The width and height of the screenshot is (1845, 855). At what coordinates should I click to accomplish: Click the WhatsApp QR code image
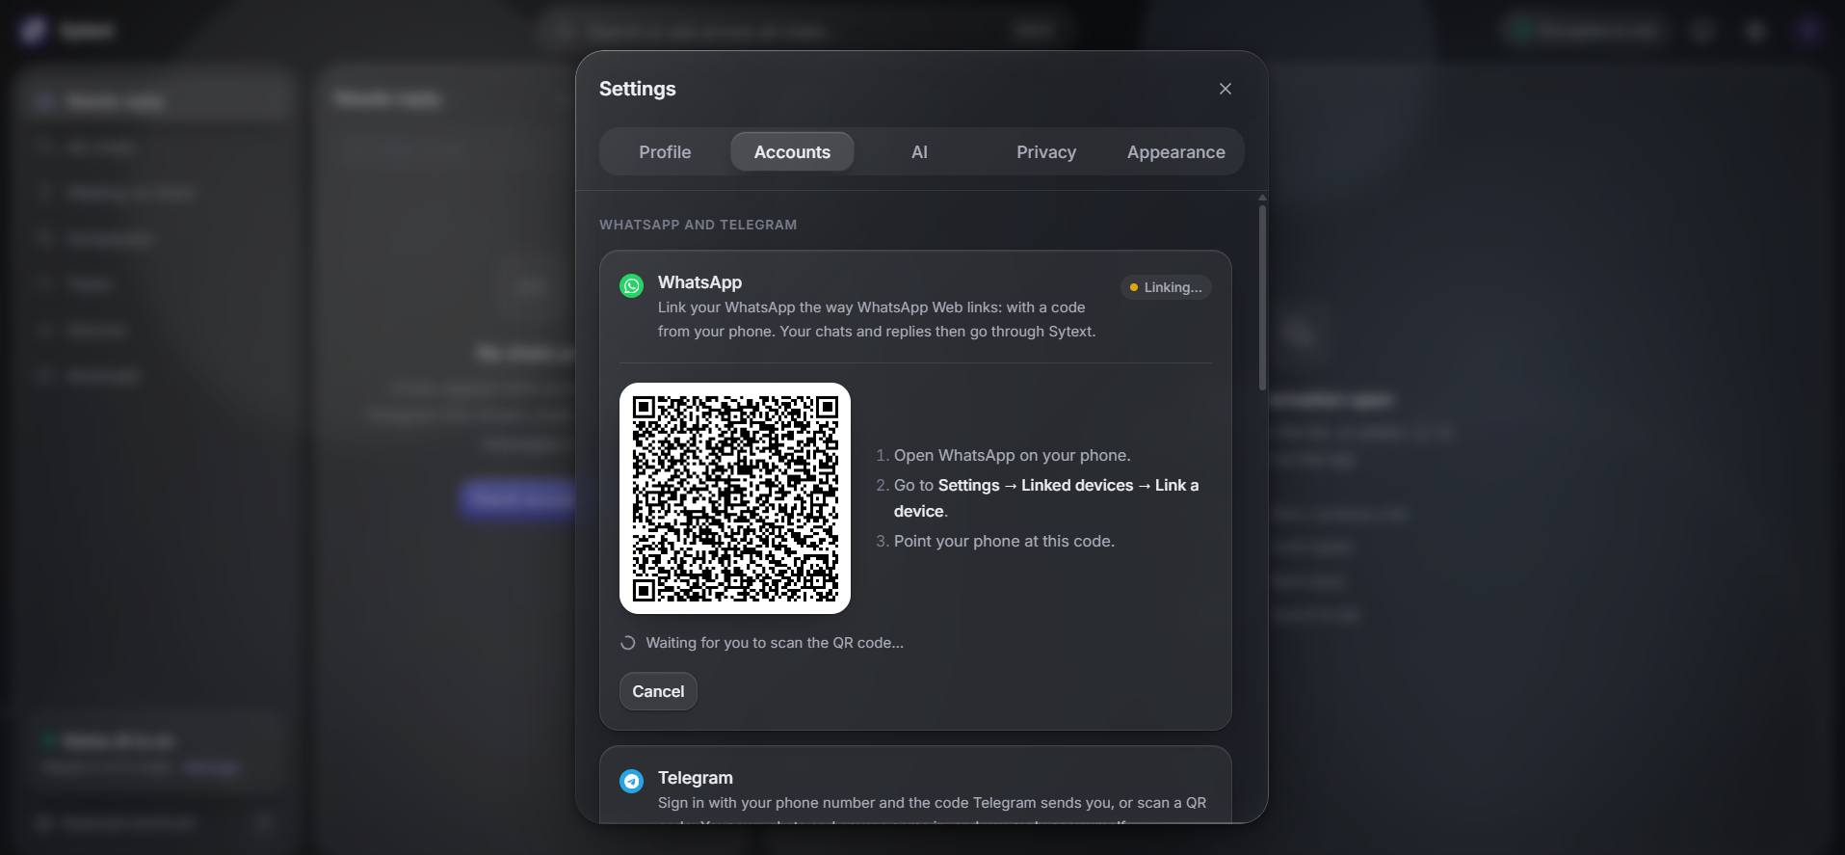735,498
